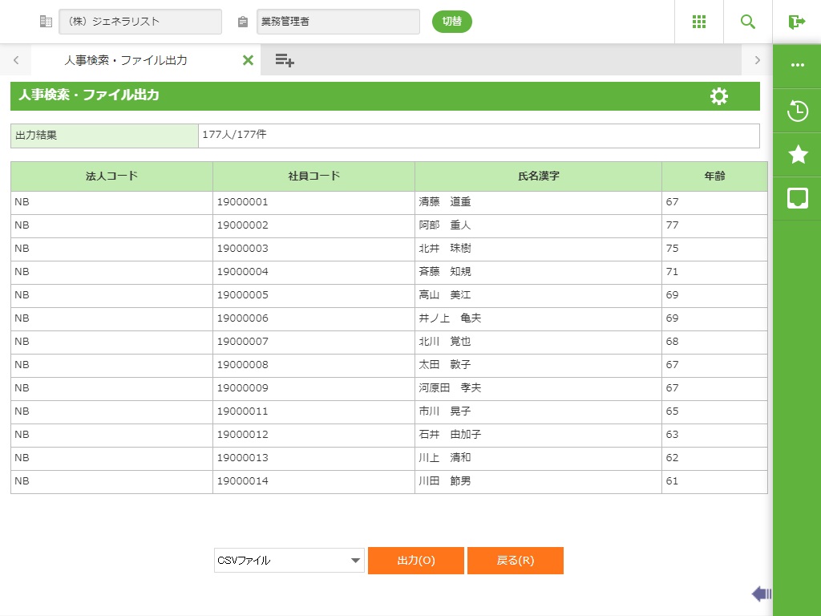Click the search magnifier icon

click(x=748, y=22)
